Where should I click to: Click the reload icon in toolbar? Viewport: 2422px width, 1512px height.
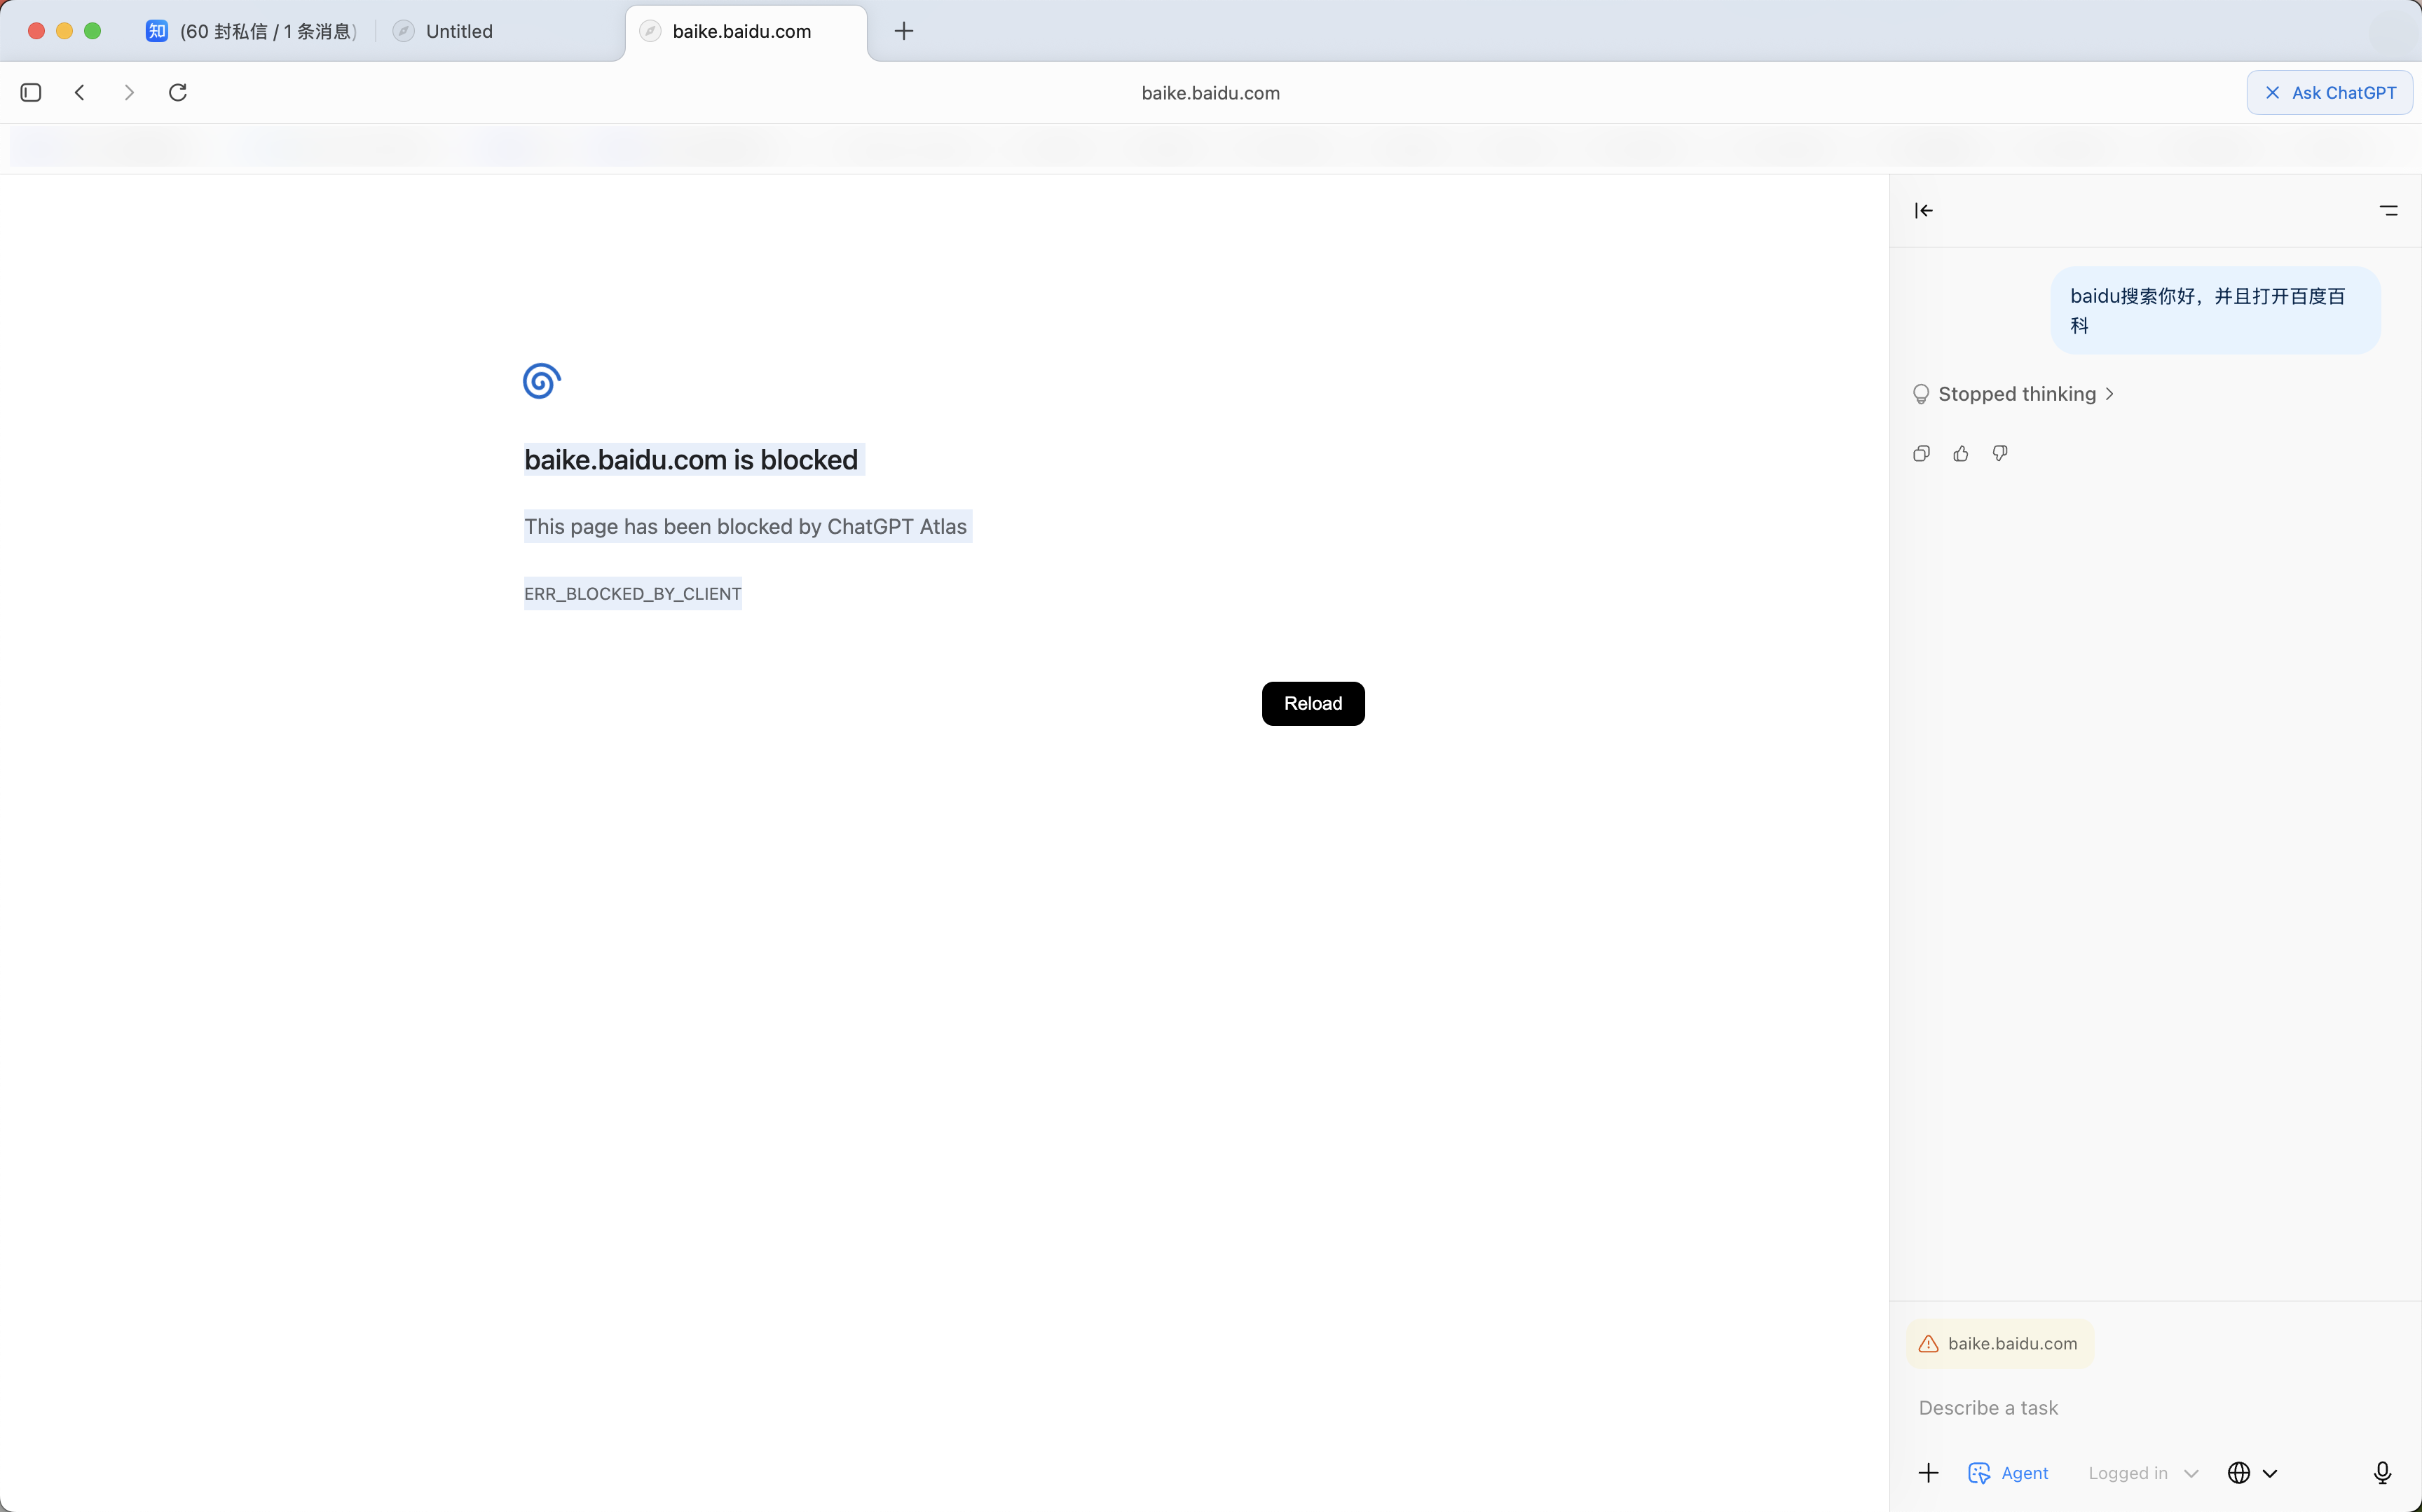coord(178,92)
